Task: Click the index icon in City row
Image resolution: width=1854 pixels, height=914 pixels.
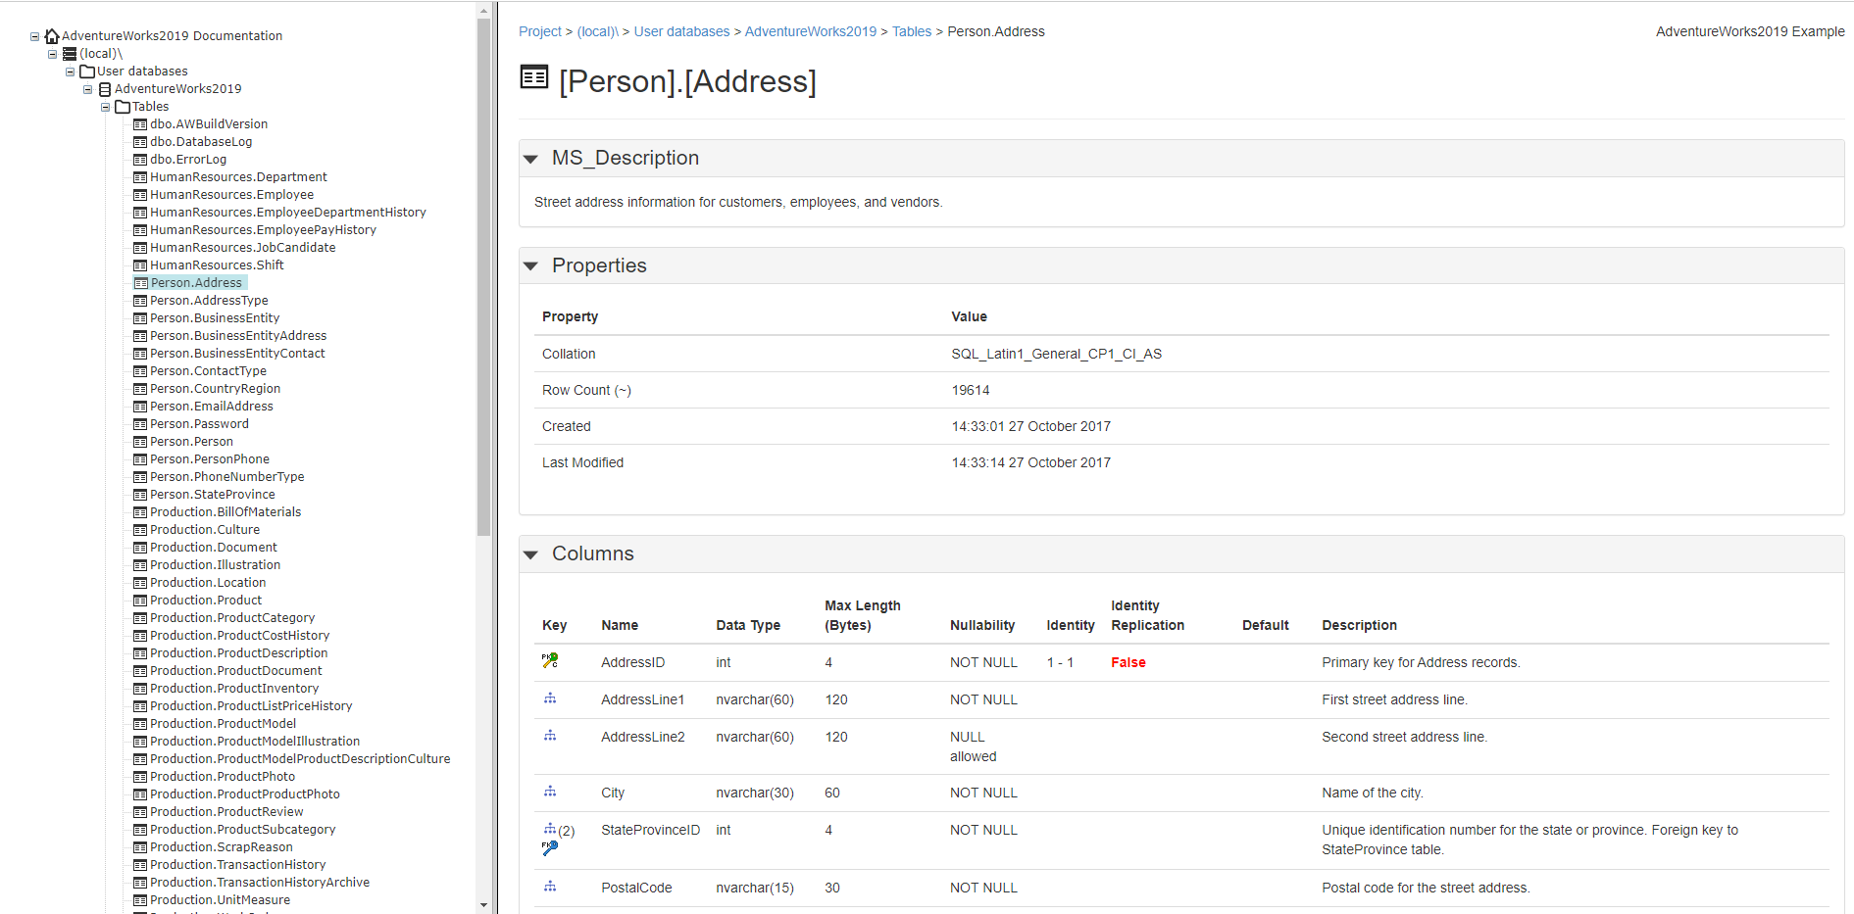Action: click(x=550, y=792)
